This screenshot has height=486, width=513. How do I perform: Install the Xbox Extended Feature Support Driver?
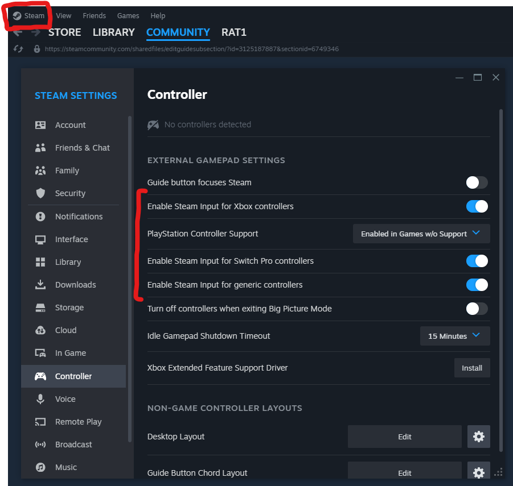coord(472,368)
